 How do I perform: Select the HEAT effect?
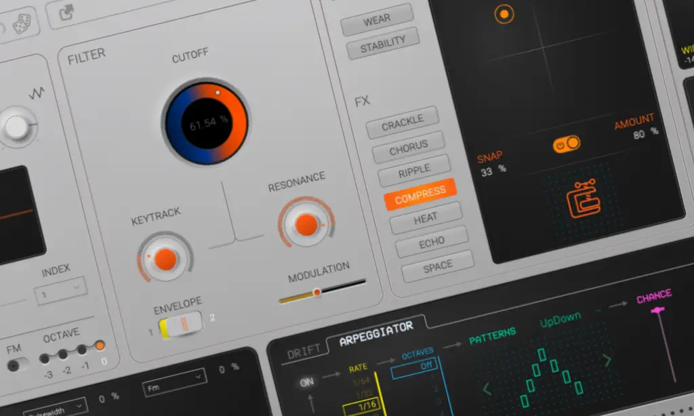tap(426, 219)
